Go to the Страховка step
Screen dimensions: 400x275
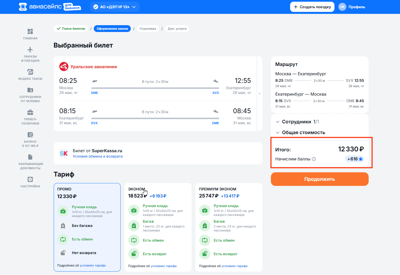coord(148,29)
